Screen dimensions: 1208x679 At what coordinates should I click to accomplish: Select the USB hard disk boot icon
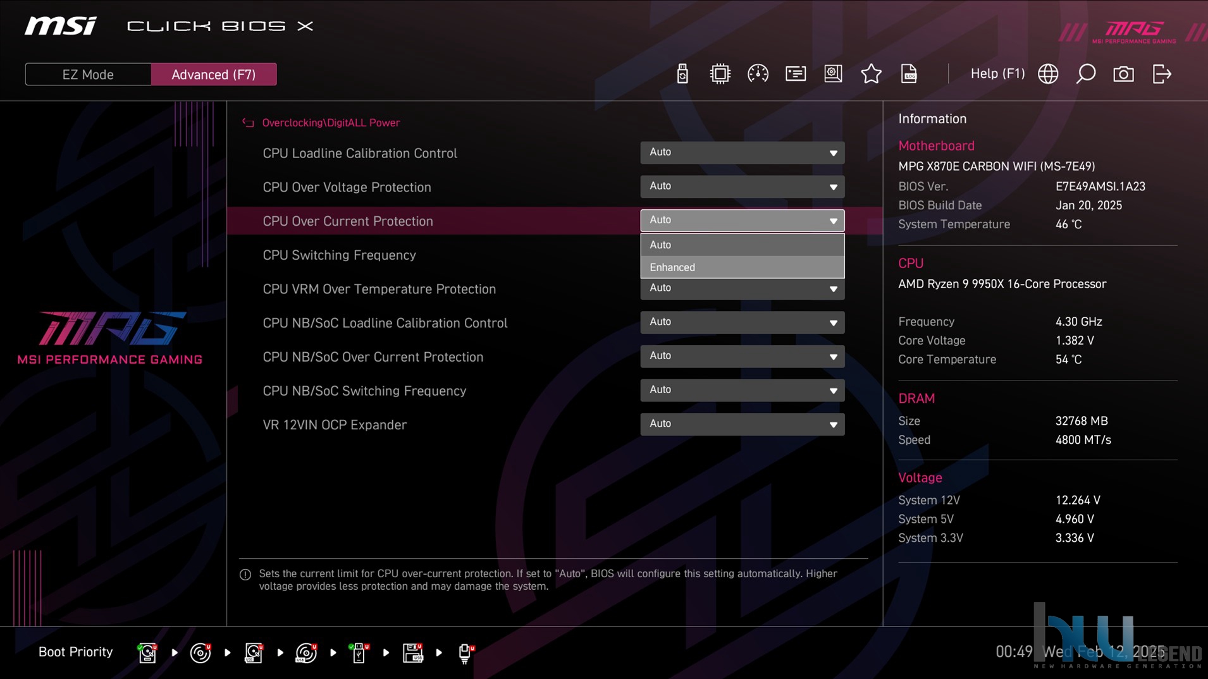tap(254, 652)
